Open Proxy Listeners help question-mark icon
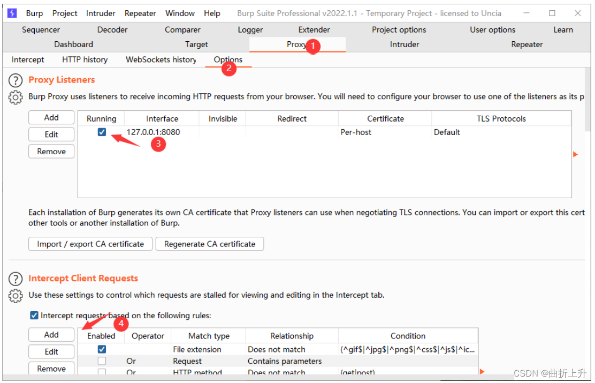The width and height of the screenshot is (595, 383). 16,80
